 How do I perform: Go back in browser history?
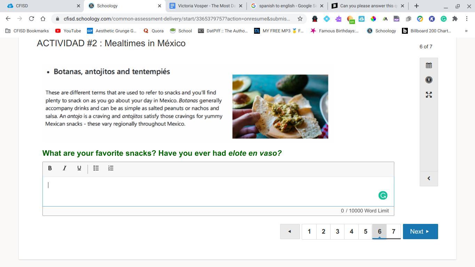click(8, 19)
